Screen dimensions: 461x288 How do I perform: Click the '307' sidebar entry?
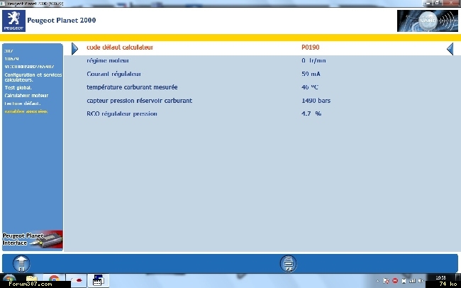[9, 51]
